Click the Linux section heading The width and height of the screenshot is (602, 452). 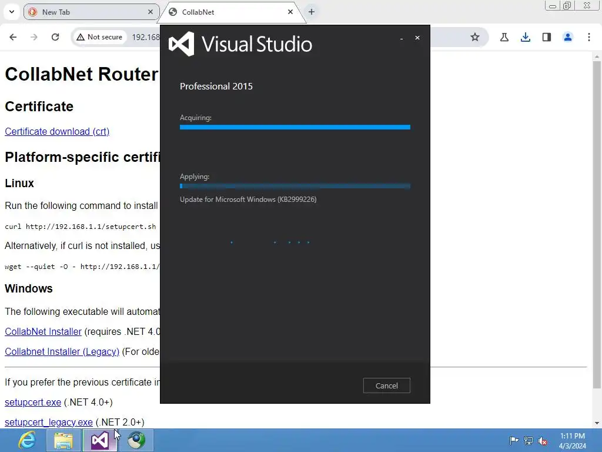point(19,183)
